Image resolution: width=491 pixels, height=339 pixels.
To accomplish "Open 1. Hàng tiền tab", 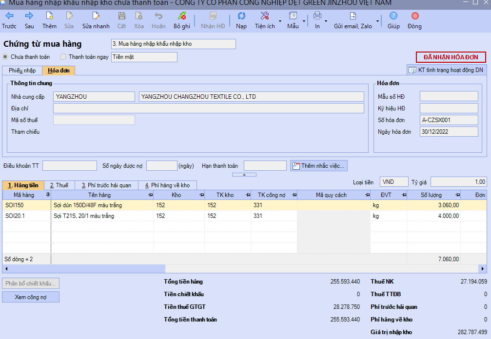I will tap(23, 185).
